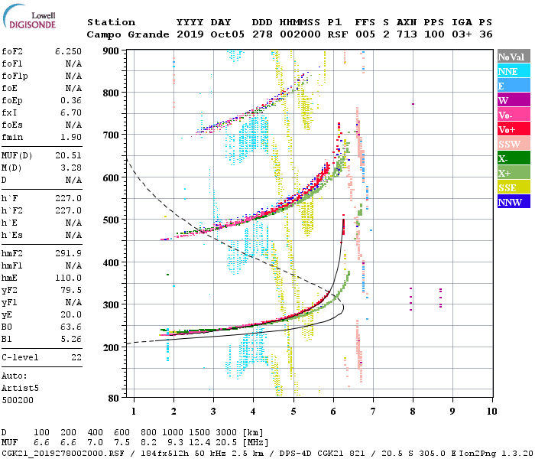Click the fxI value 6.70
The width and height of the screenshot is (535, 459).
coord(71,112)
